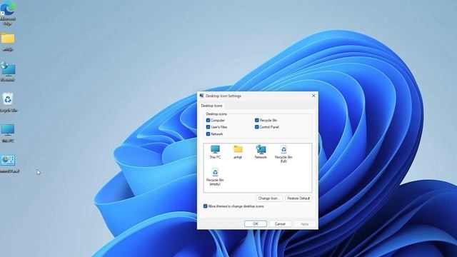The width and height of the screenshot is (457, 257).
Task: Select the Recycle Bin (empty) icon in the preview list
Action: [215, 177]
